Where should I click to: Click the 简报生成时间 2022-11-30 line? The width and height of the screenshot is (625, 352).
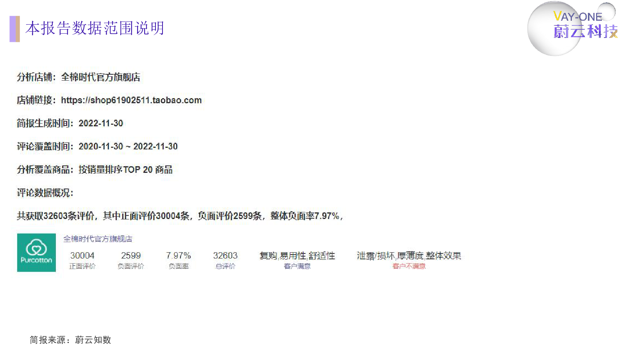click(x=70, y=123)
